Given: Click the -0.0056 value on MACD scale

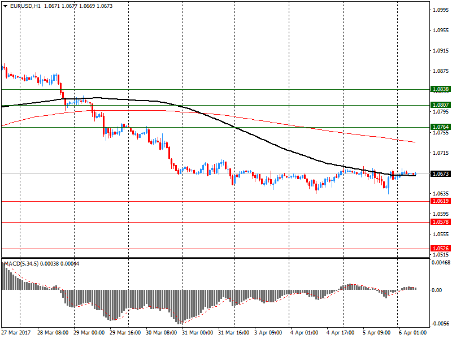Looking at the screenshot, I should click(x=441, y=324).
